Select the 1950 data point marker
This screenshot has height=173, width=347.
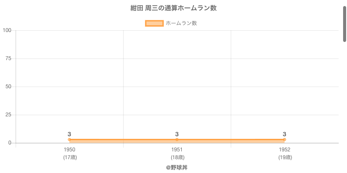[x=69, y=139]
